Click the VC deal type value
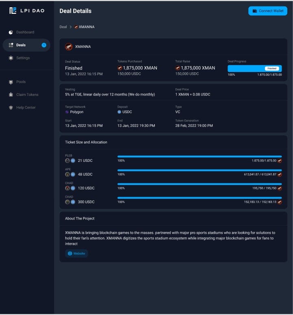 [178, 112]
